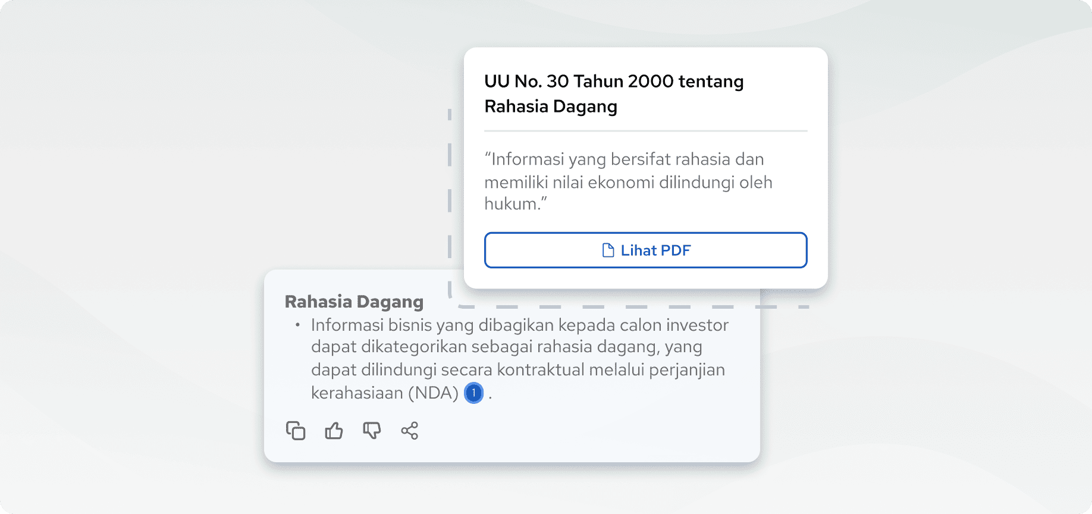Click the dashed connector line to the citation card
The height and width of the screenshot is (514, 1092).
(x=449, y=196)
